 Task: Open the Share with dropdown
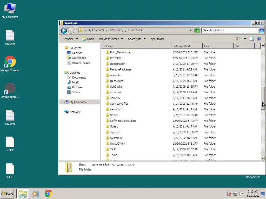137,39
